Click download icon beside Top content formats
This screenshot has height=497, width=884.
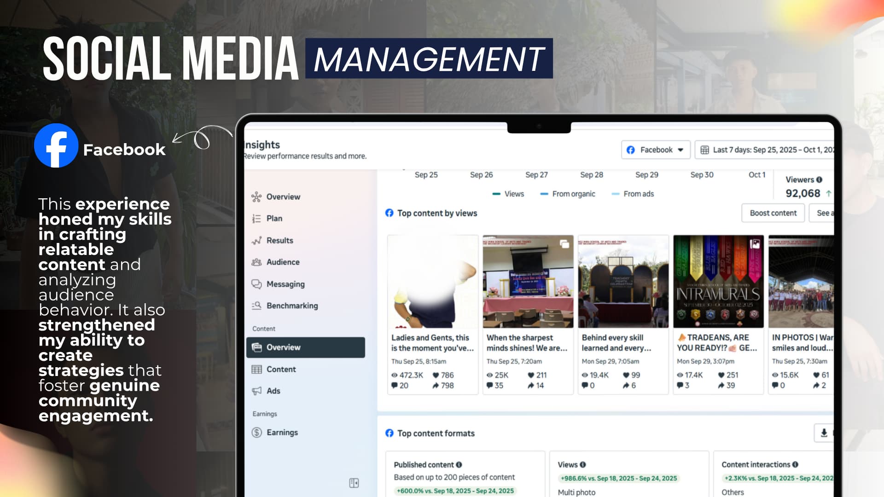824,433
